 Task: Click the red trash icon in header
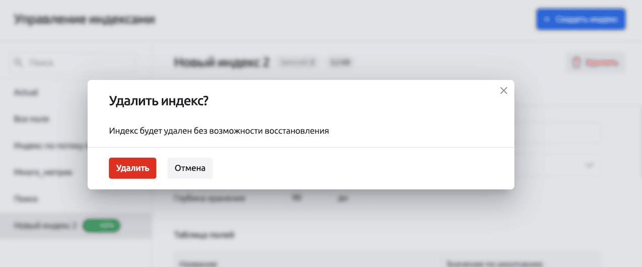(577, 63)
